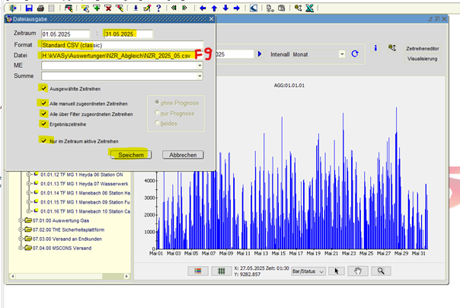The height and width of the screenshot is (308, 460).
Task: Open the Intervall Monat dropdown
Action: pos(342,54)
